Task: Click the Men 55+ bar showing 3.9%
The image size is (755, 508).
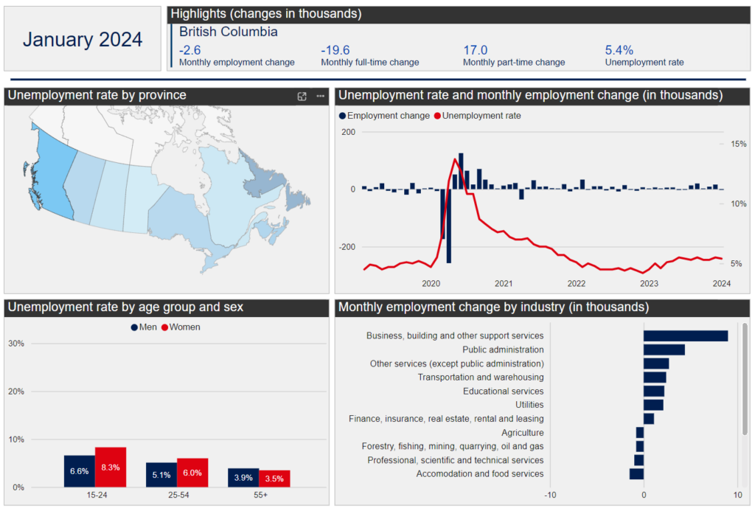Action: pos(243,477)
